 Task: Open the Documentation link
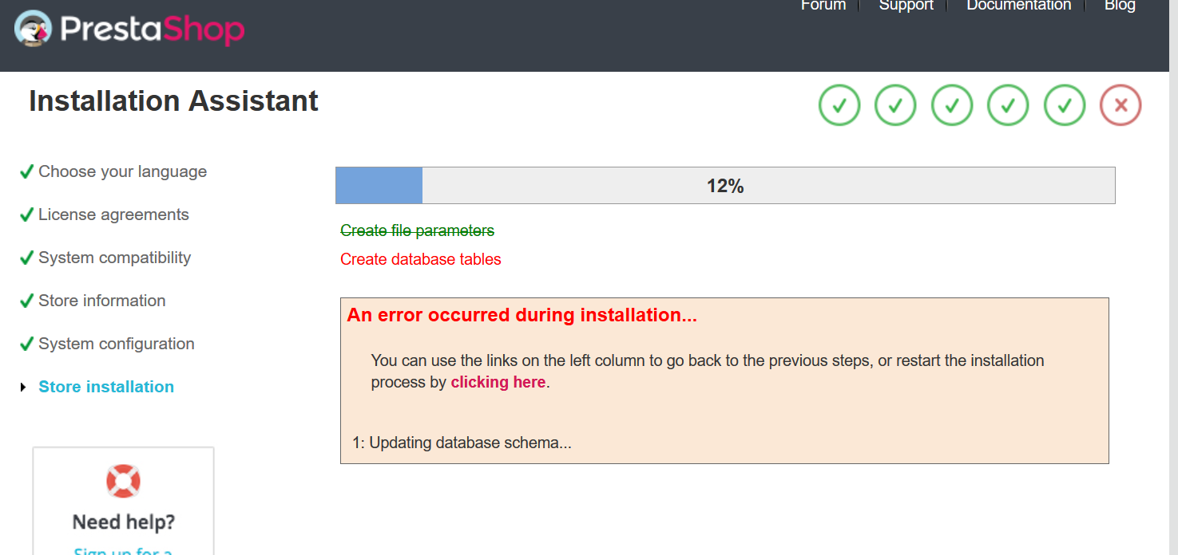click(x=1018, y=5)
